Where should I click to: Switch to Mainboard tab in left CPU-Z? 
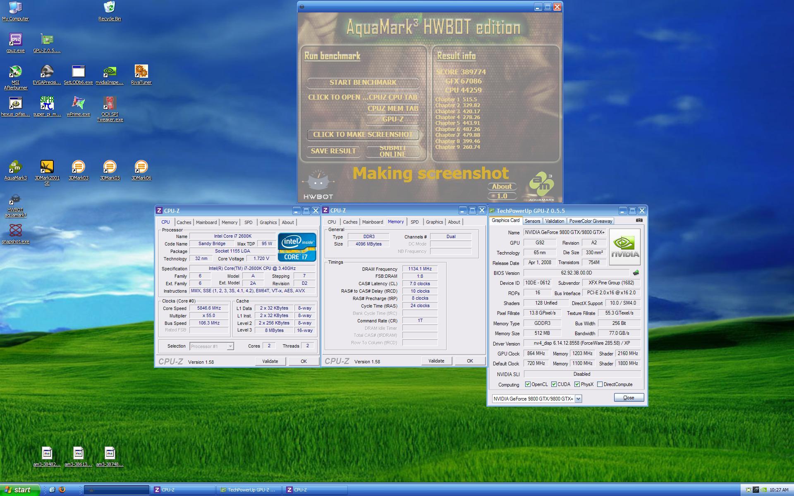pyautogui.click(x=206, y=222)
